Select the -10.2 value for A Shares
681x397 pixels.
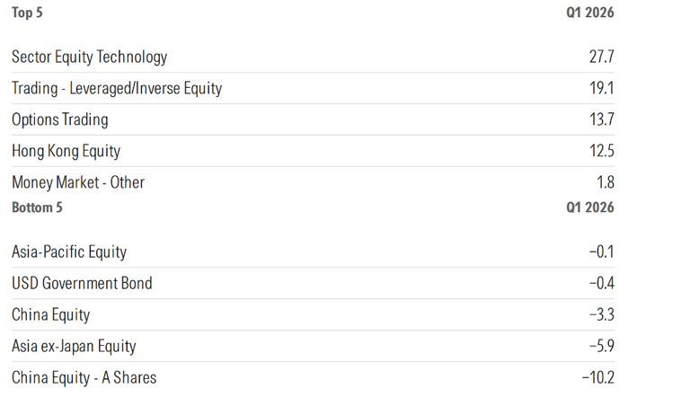tap(598, 378)
